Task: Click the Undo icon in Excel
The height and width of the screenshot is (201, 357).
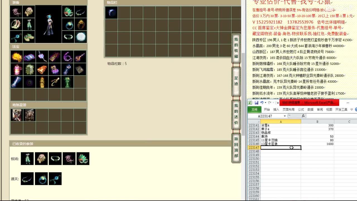Action: [x=262, y=103]
